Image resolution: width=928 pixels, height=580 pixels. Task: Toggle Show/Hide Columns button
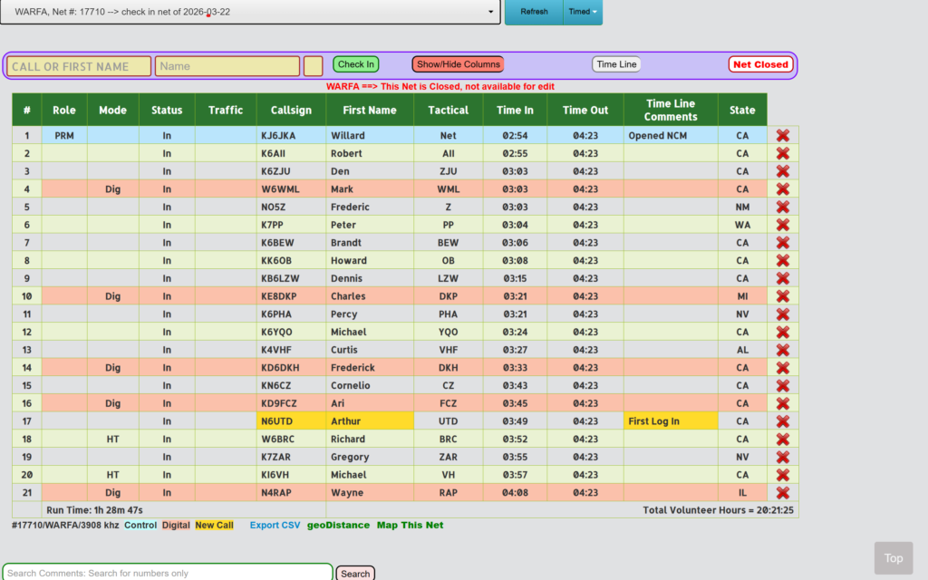458,64
